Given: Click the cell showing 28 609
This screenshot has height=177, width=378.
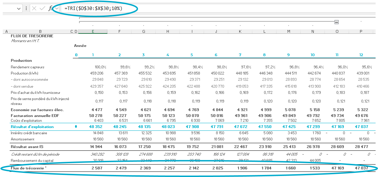Looking at the screenshot, I should tap(338, 146).
